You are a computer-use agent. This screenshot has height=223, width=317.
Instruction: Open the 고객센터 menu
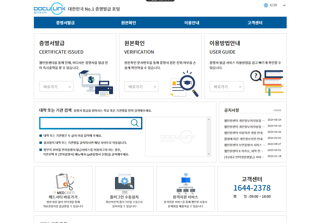[x=255, y=23]
